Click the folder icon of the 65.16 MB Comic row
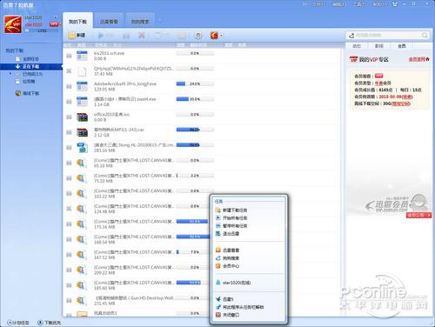The image size is (435, 327). [82, 163]
